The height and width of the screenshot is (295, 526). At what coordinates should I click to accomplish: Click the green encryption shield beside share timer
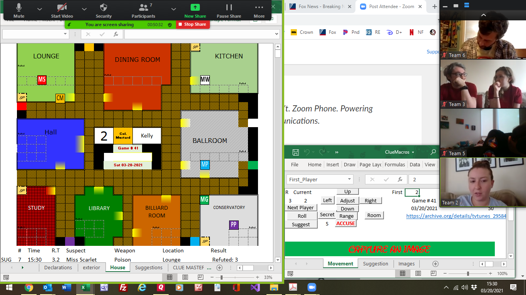pyautogui.click(x=170, y=25)
